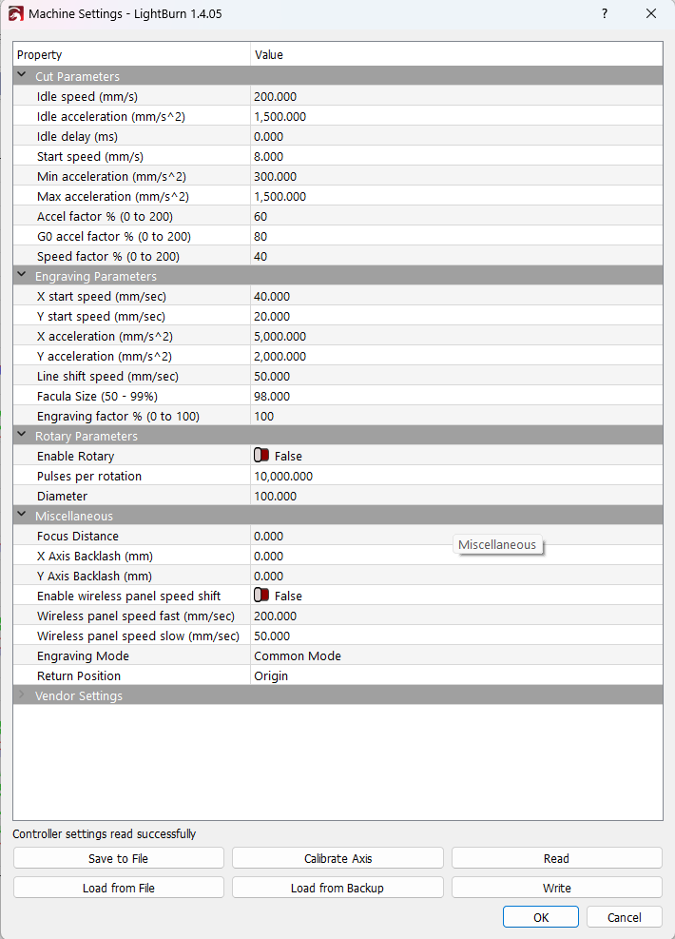Expand the Vendor Settings section
675x939 pixels.
pyautogui.click(x=22, y=695)
